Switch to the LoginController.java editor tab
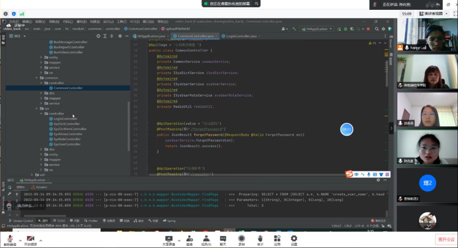This screenshot has width=458, height=248. (x=241, y=36)
